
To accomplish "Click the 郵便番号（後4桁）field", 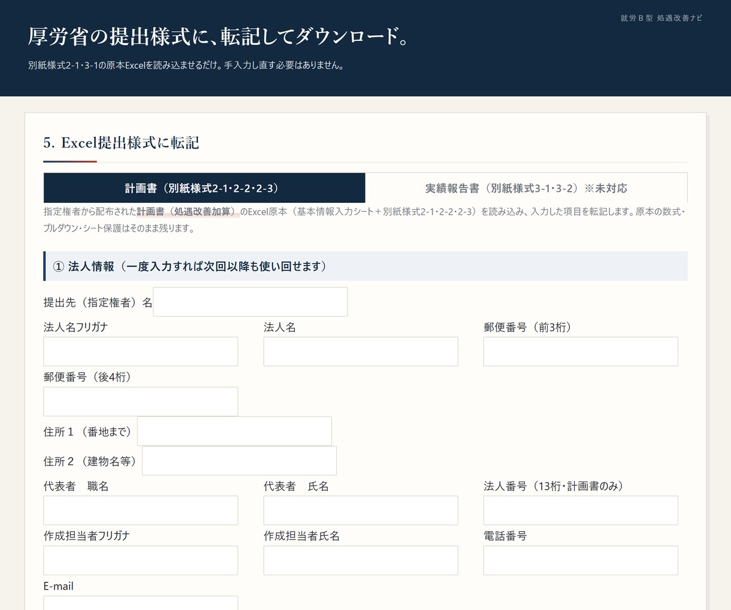I will coord(141,401).
